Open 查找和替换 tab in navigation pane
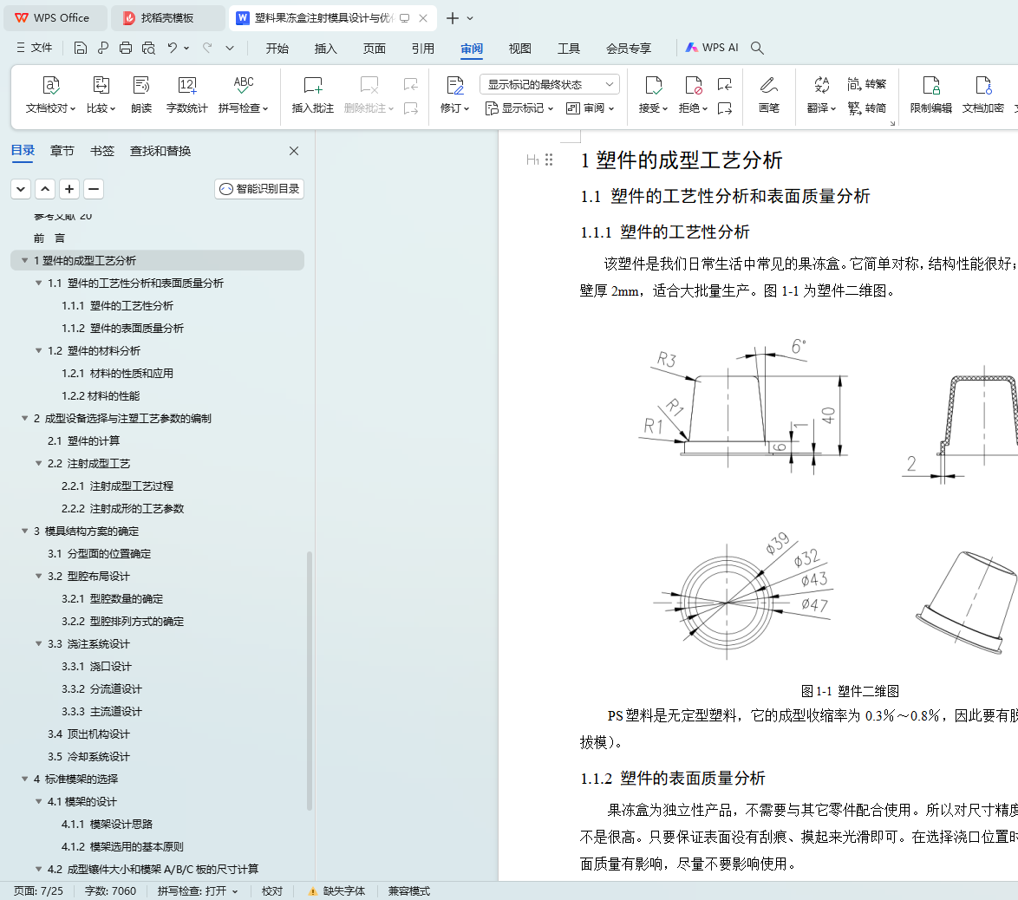 click(x=160, y=151)
